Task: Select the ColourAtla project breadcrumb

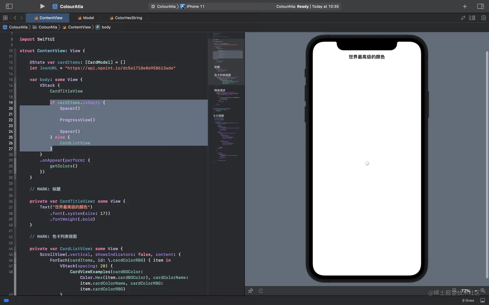Action: pos(15,27)
